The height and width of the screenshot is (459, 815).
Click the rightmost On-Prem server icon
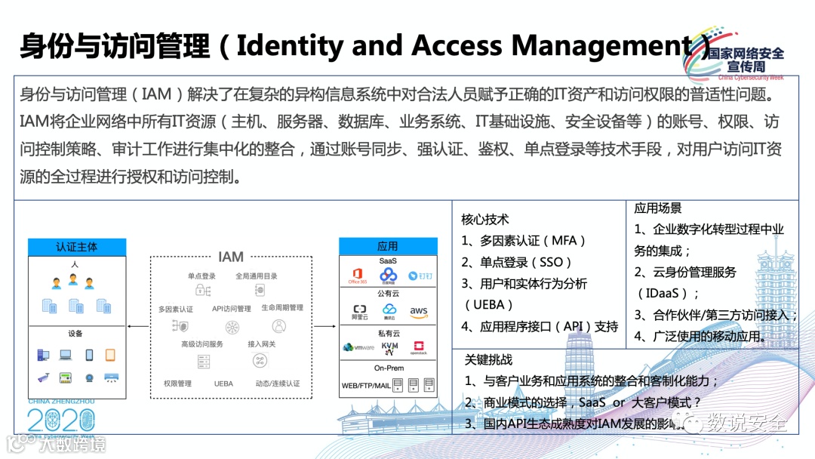429,385
